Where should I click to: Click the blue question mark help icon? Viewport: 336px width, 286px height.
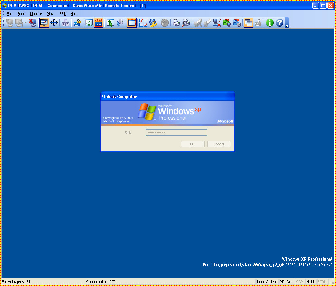(280, 23)
